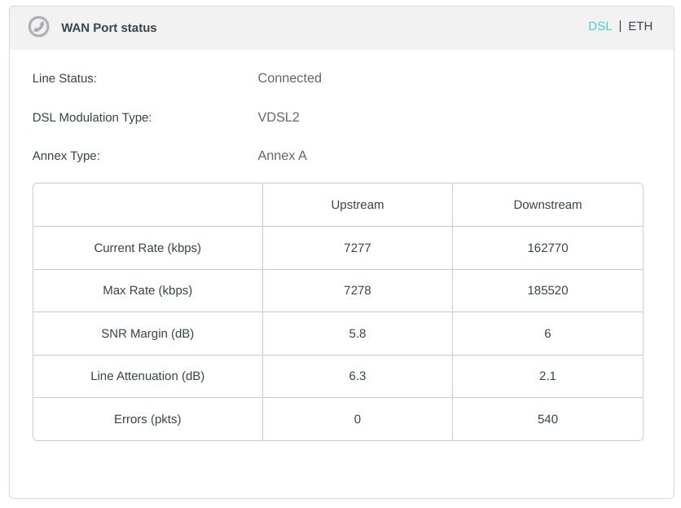Viewport: 681px width, 508px height.
Task: Select the SNR Margin (dB) row label
Action: [x=147, y=334]
